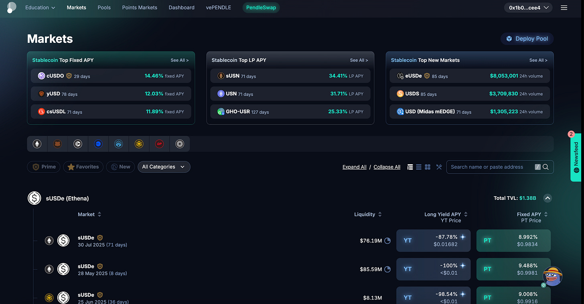Screen dimensions: 584x304
Task: Open the 0x1b0...cee4 wallet dropdown
Action: pyautogui.click(x=528, y=8)
